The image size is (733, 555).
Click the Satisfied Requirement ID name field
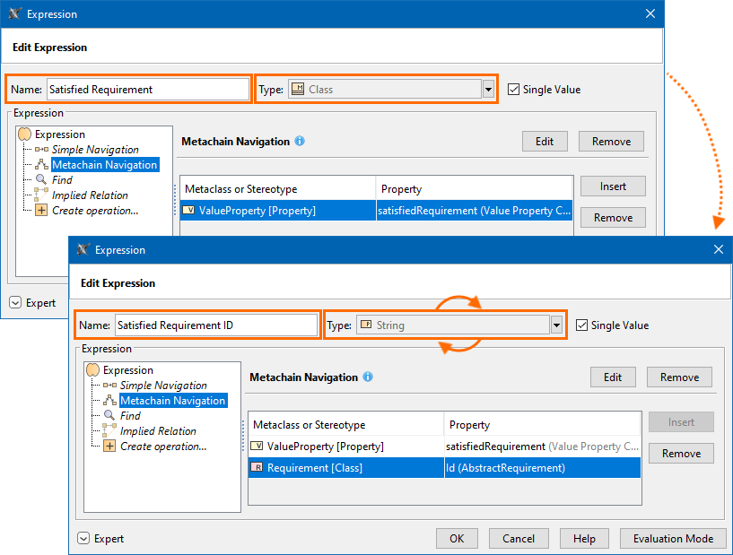(214, 325)
